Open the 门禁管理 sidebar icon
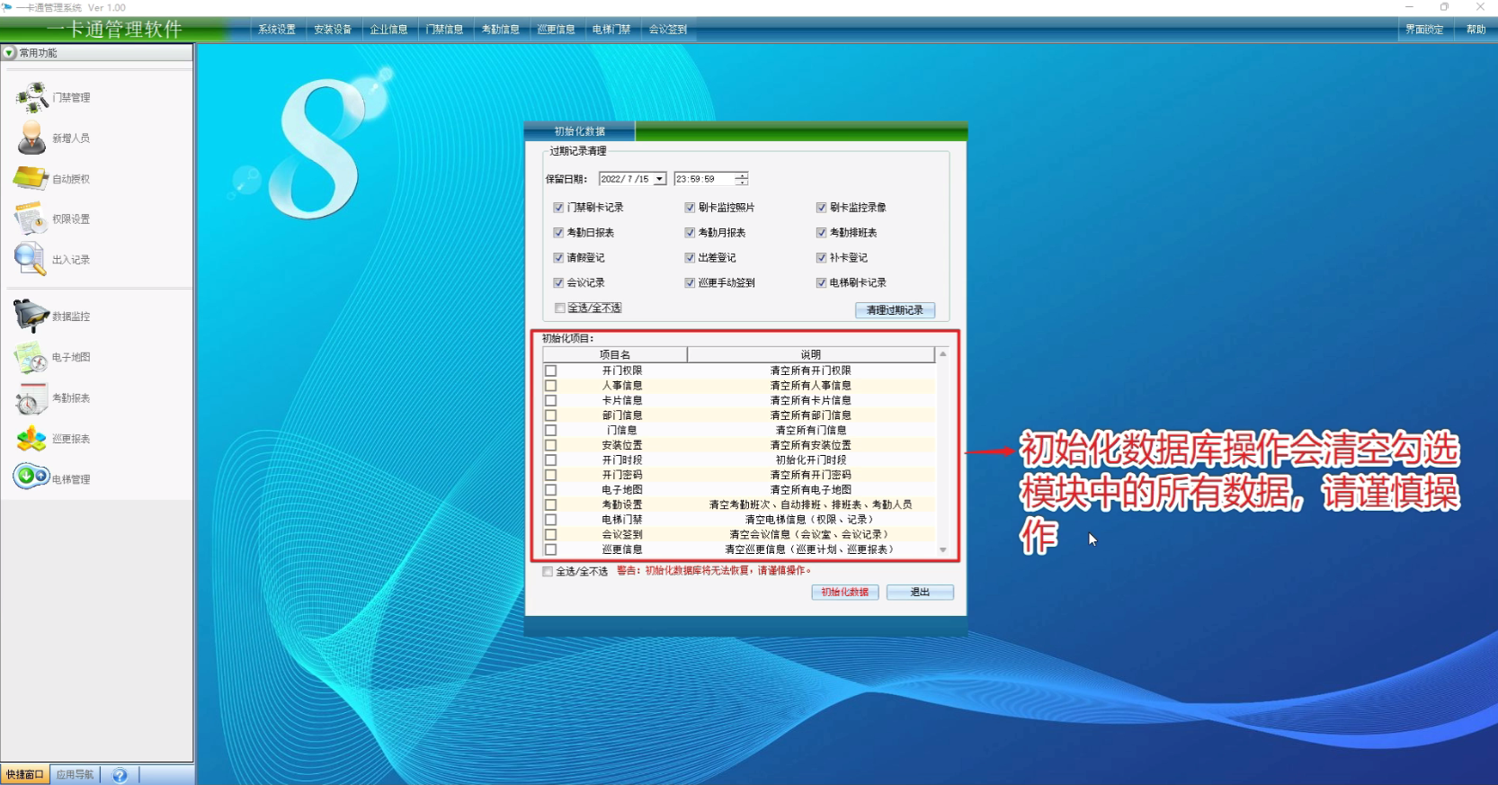This screenshot has height=785, width=1498. pos(32,96)
